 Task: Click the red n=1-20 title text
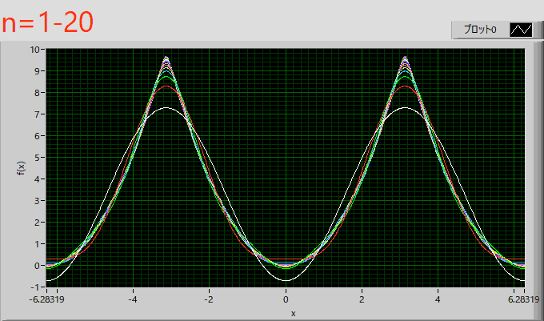click(x=48, y=22)
